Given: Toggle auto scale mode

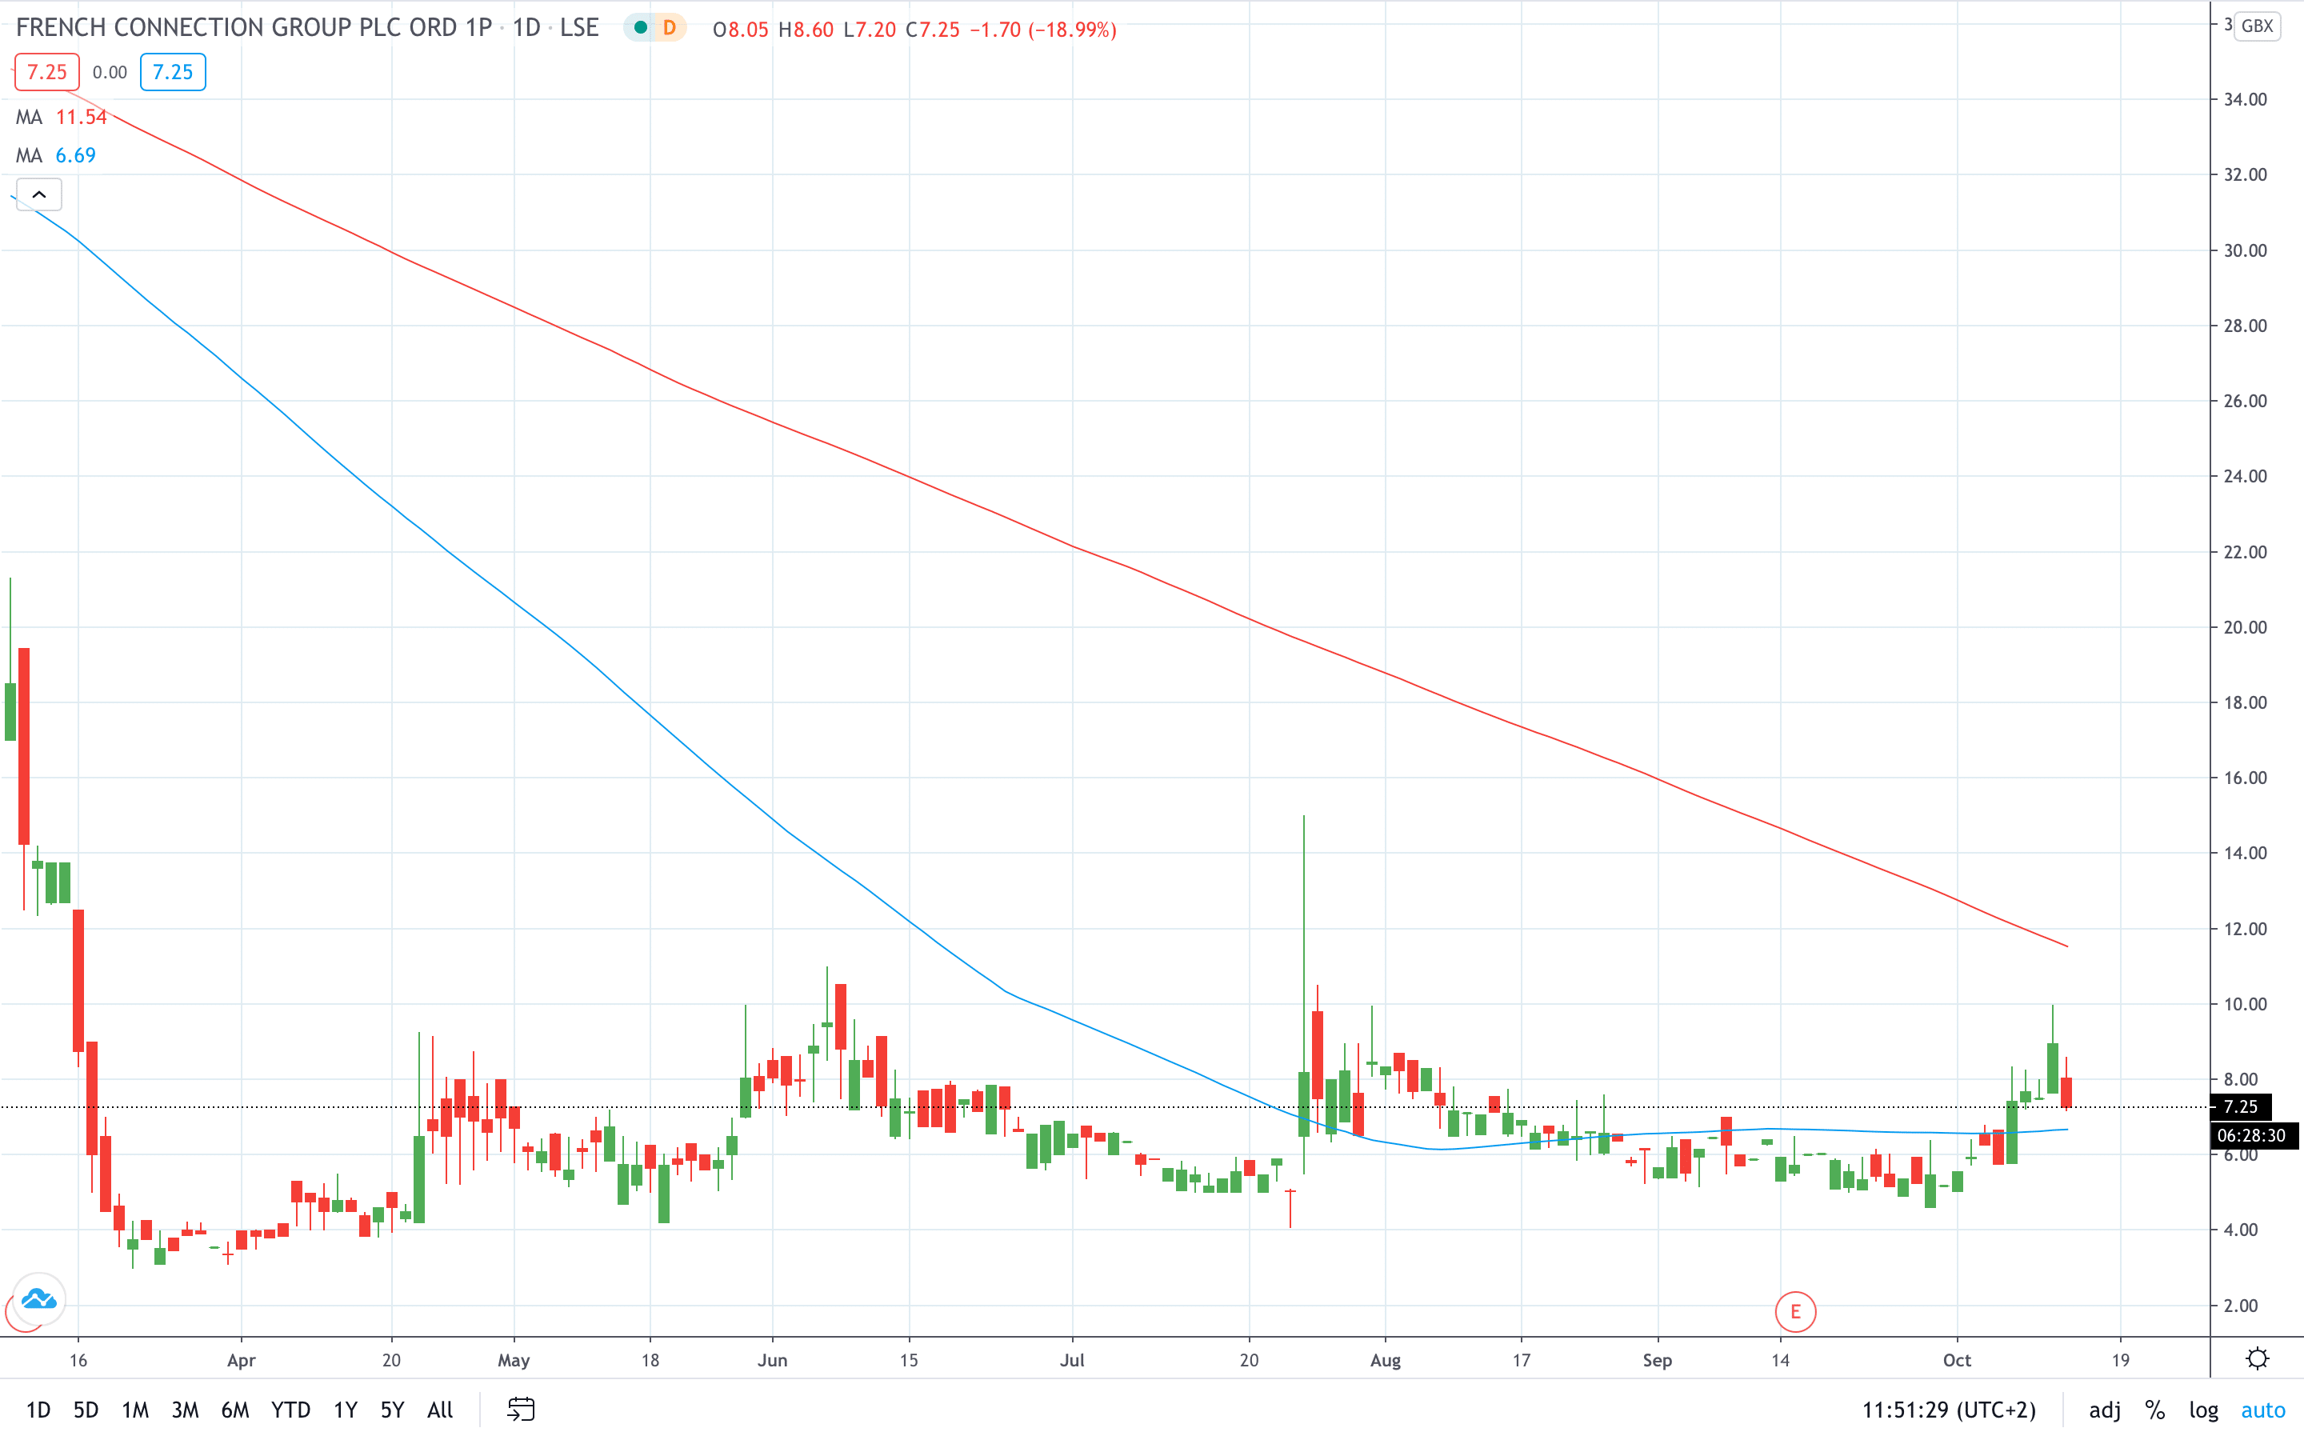Looking at the screenshot, I should click(2263, 1410).
